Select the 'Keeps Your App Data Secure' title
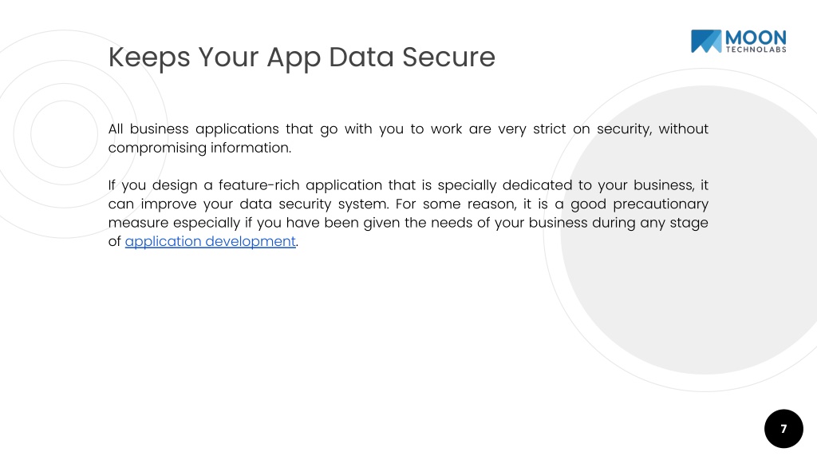 tap(302, 57)
